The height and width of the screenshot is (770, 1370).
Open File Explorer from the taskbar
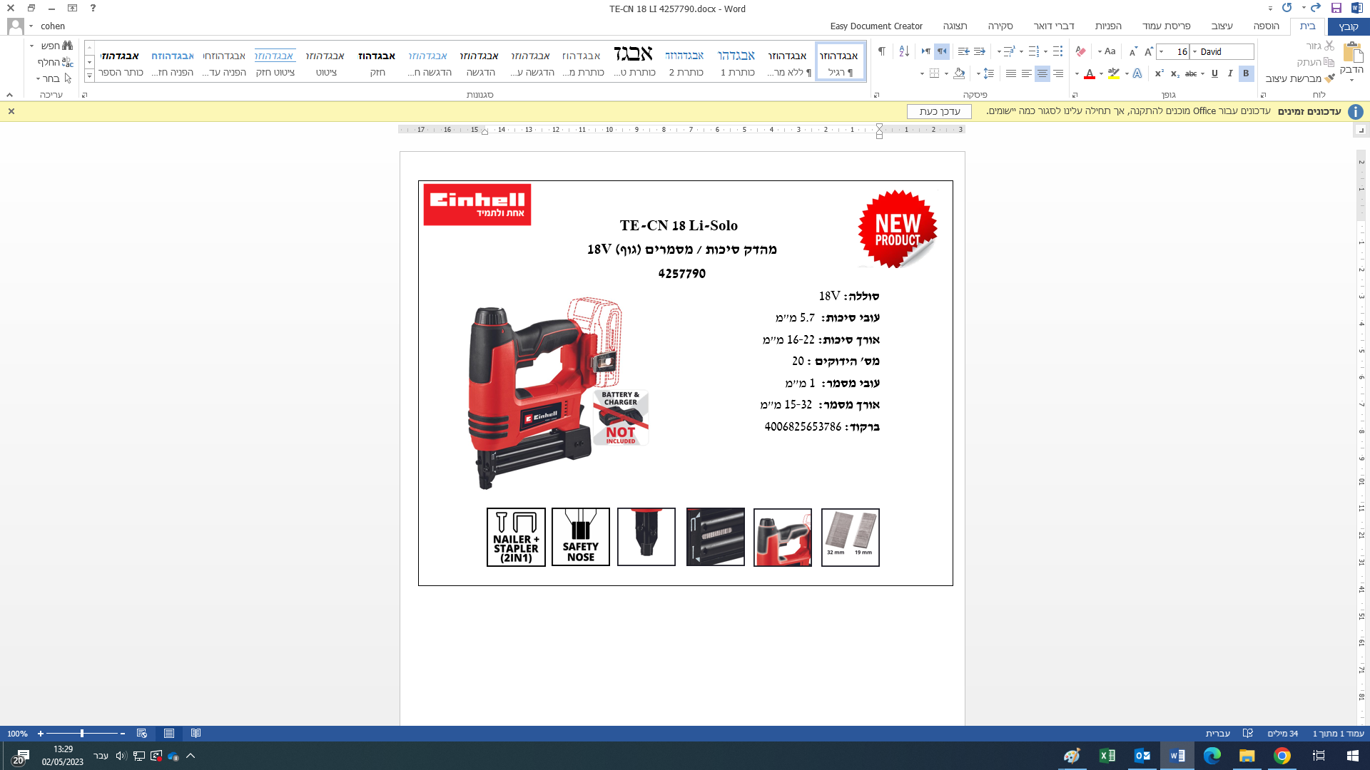pos(1247,756)
